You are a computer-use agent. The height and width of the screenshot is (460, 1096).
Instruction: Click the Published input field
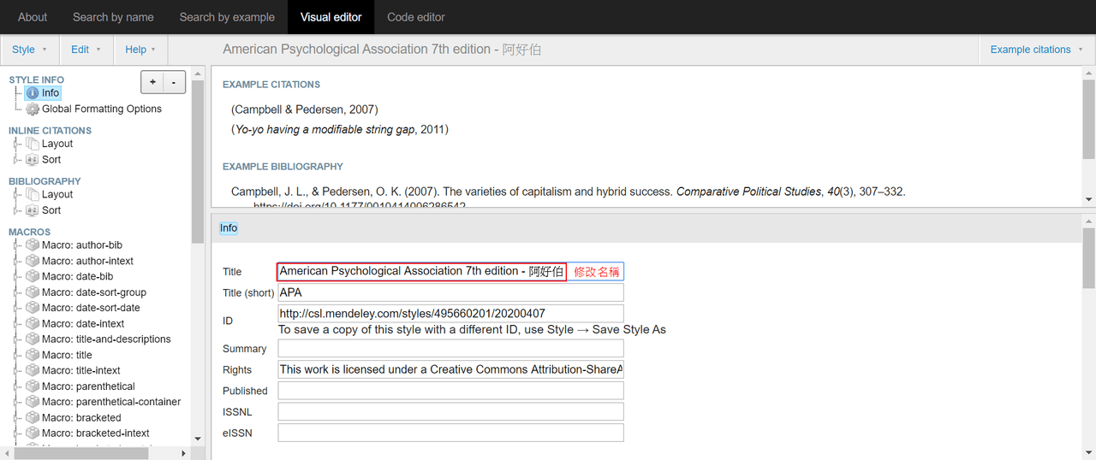coord(450,391)
